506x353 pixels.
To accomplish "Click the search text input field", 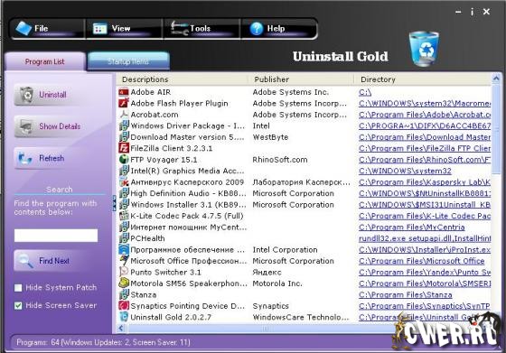I will 56,236.
